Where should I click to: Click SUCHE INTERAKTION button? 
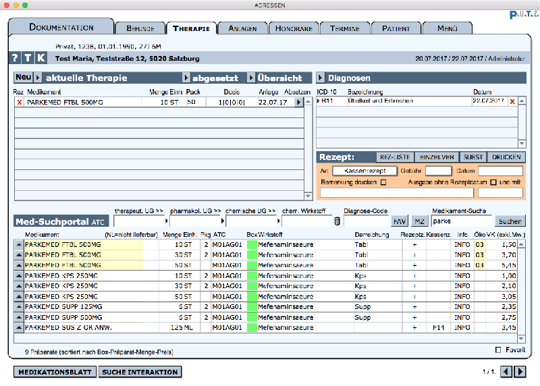pos(140,372)
